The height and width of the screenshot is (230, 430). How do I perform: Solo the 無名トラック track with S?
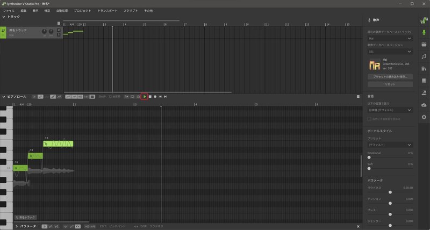[x=59, y=34]
